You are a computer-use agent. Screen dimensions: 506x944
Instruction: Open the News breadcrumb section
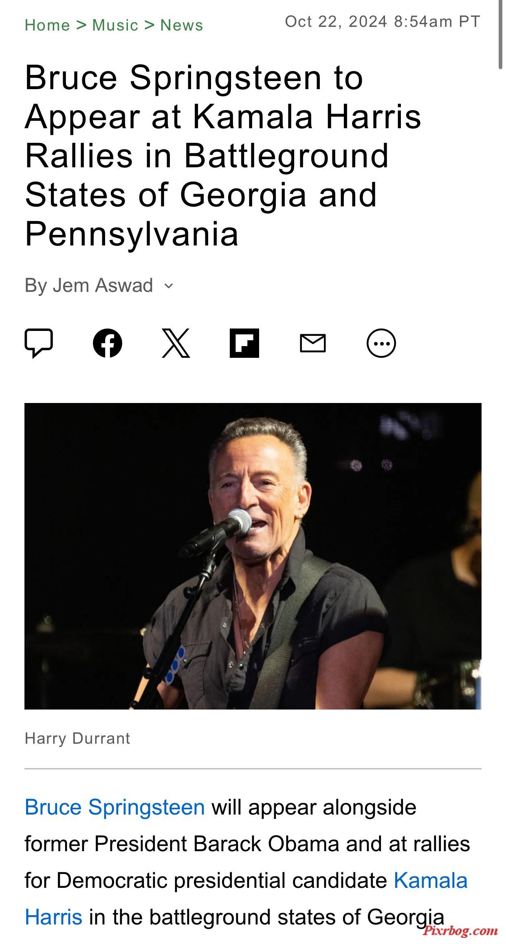tap(182, 25)
